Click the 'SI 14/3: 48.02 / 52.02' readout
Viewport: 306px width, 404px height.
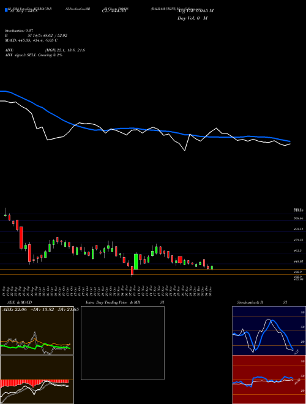[48, 36]
